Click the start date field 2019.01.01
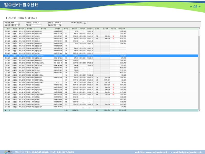Screen dimensions: 205x154 36,23
